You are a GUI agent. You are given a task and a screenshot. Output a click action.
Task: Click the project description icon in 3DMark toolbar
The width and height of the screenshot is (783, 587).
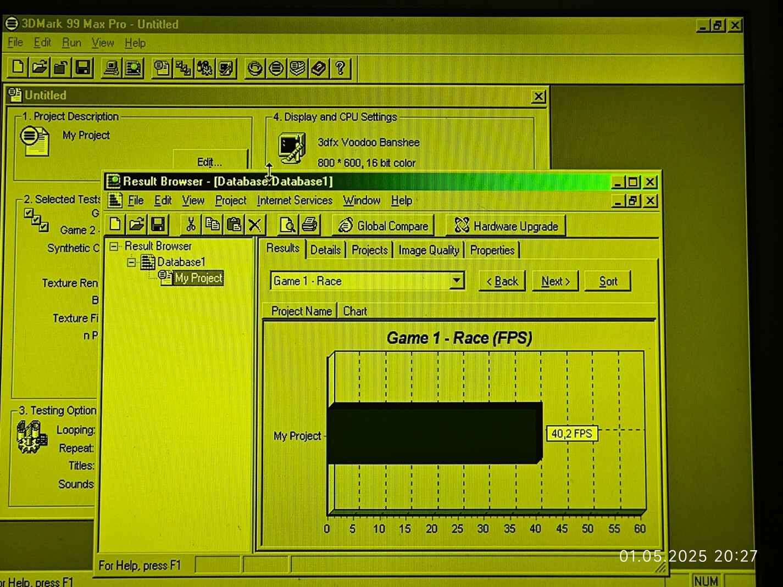(162, 68)
